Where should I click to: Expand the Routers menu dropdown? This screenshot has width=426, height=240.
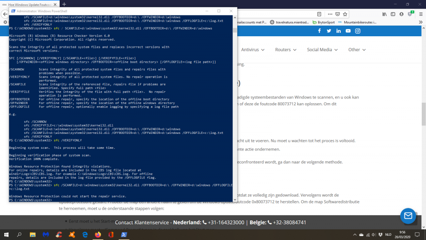point(285,50)
